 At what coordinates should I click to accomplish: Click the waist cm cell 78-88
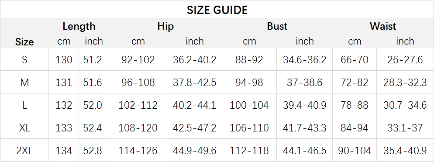[x=354, y=105]
